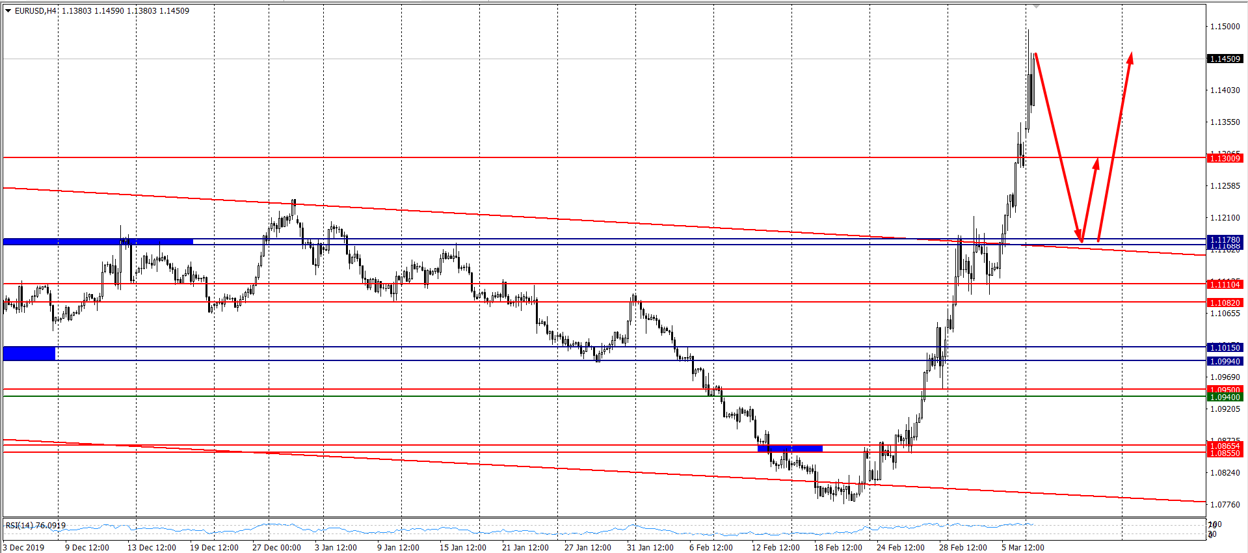Screen dimensions: 1248x553
Task: Click the blue 1.11780 level label
Action: click(x=1225, y=240)
